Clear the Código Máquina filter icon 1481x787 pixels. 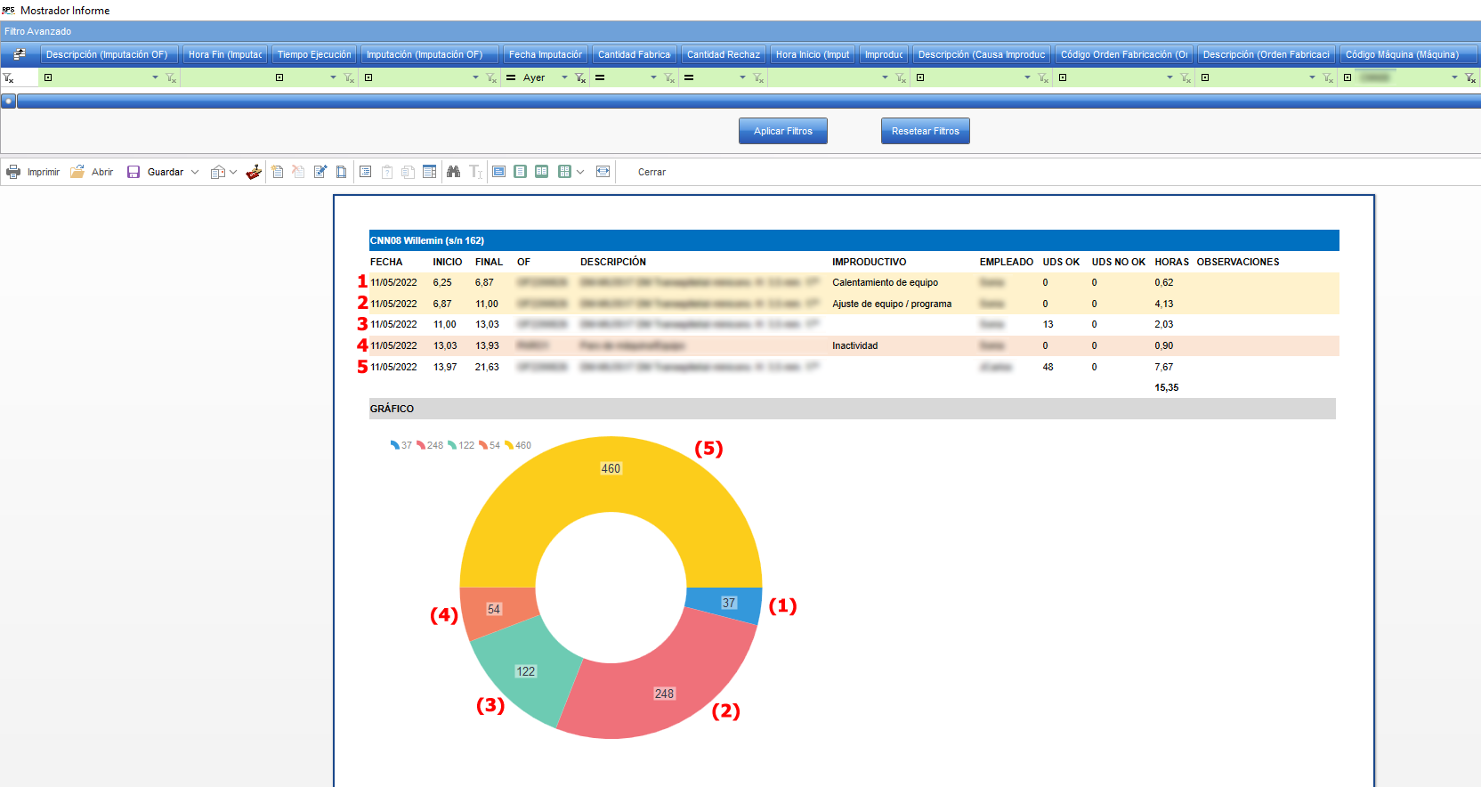(1470, 78)
